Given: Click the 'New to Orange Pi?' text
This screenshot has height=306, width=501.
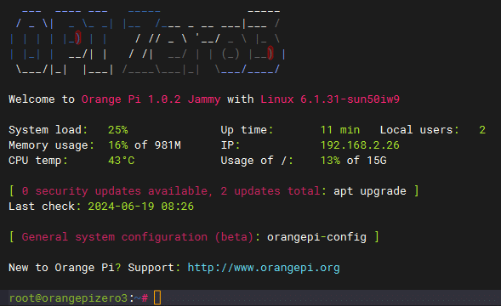Looking at the screenshot, I should 65,268.
